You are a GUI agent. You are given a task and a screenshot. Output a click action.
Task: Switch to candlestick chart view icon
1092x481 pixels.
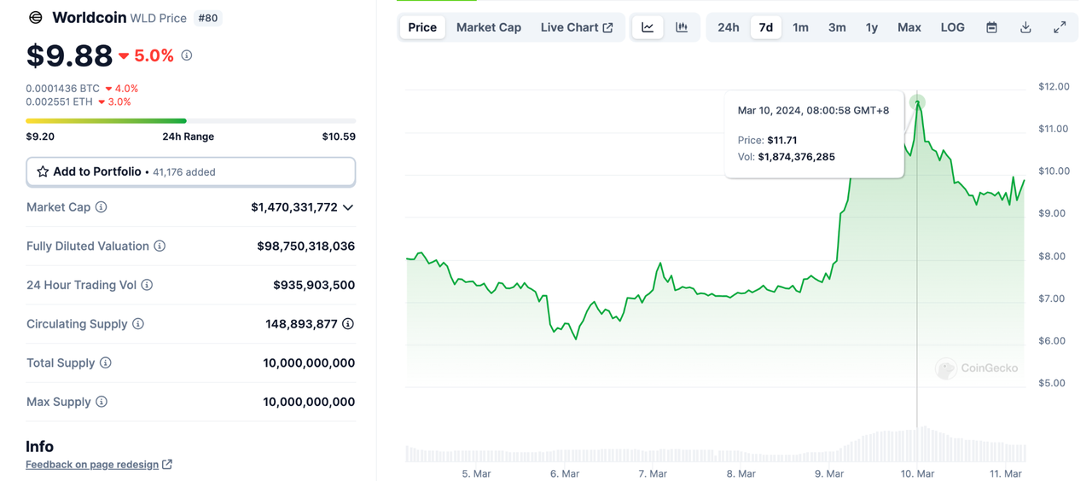click(682, 27)
